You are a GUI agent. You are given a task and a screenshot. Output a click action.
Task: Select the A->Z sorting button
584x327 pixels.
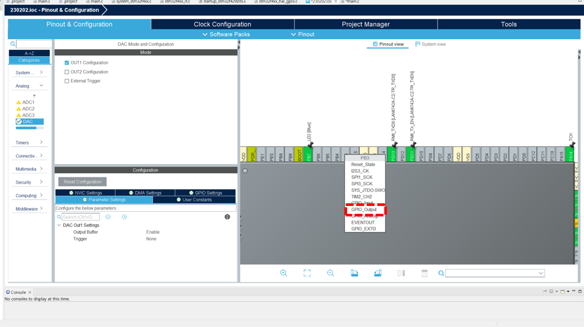[29, 53]
